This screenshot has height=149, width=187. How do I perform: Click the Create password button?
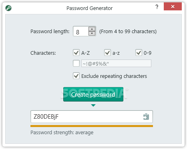pos(93,94)
